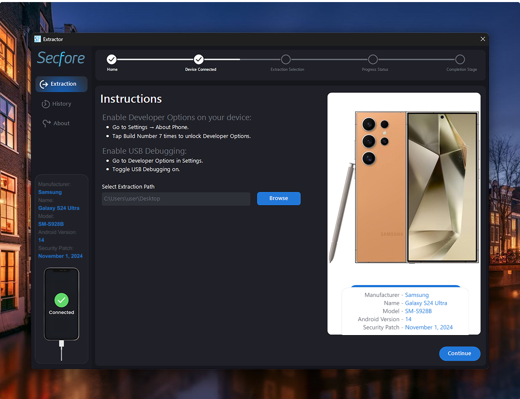The width and height of the screenshot is (520, 399).
Task: Open the History section in the sidebar
Action: pos(57,104)
